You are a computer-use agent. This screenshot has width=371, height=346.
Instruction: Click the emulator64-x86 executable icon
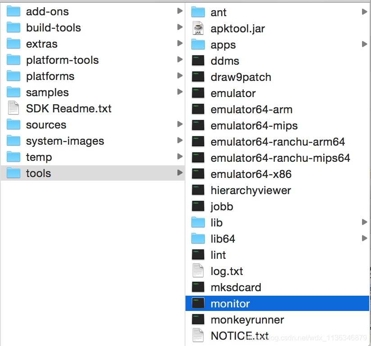[x=198, y=174]
